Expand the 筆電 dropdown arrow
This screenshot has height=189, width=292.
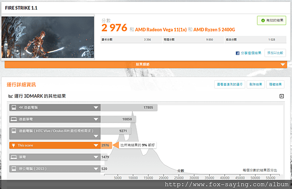96,157
